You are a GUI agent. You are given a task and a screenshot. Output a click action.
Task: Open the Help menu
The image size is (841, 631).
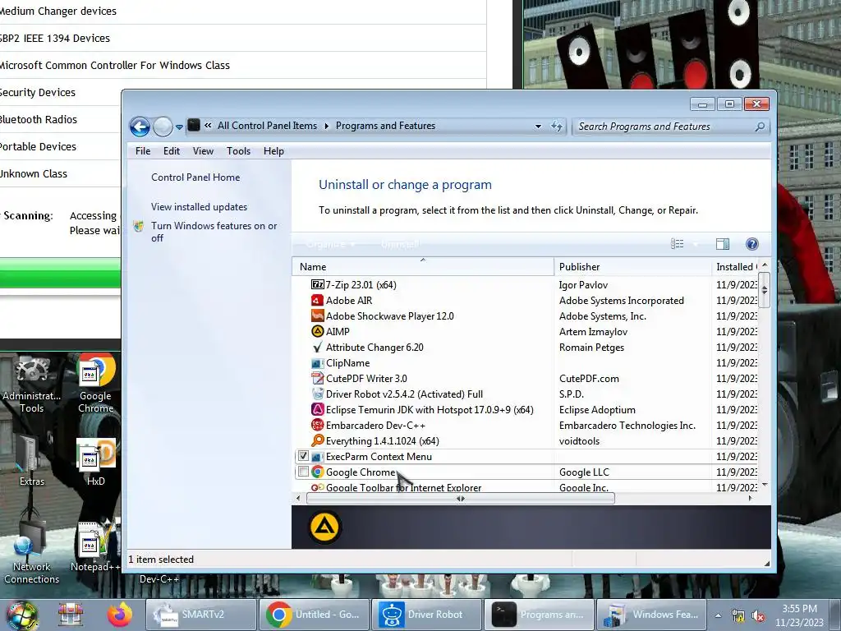coord(273,151)
